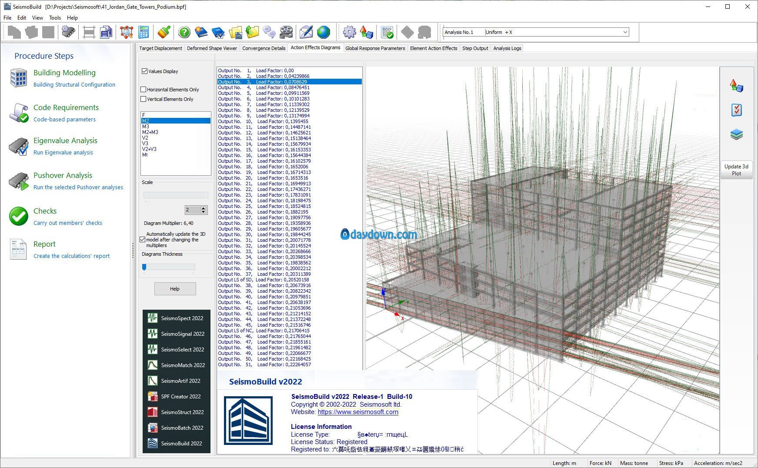Switch to Convergence Details tab

click(x=264, y=48)
